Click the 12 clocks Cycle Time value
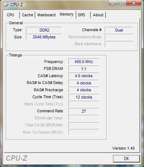This screenshot has height=167, width=144. tap(84, 97)
